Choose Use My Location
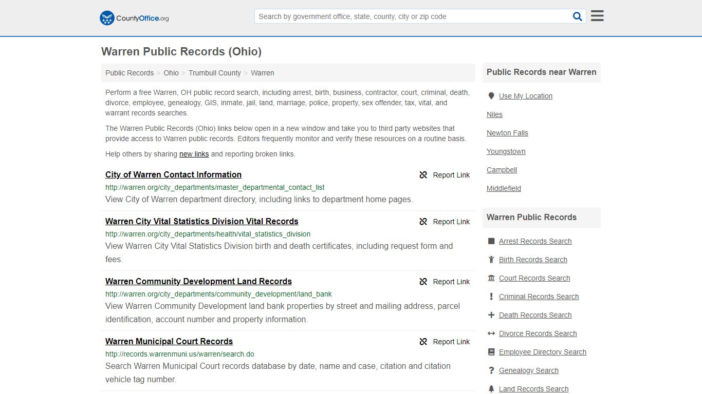 [x=525, y=96]
